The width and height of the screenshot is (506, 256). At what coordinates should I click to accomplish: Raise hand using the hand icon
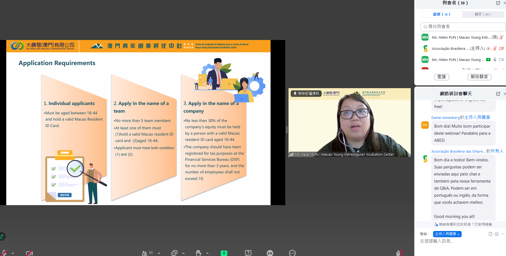click(x=198, y=253)
